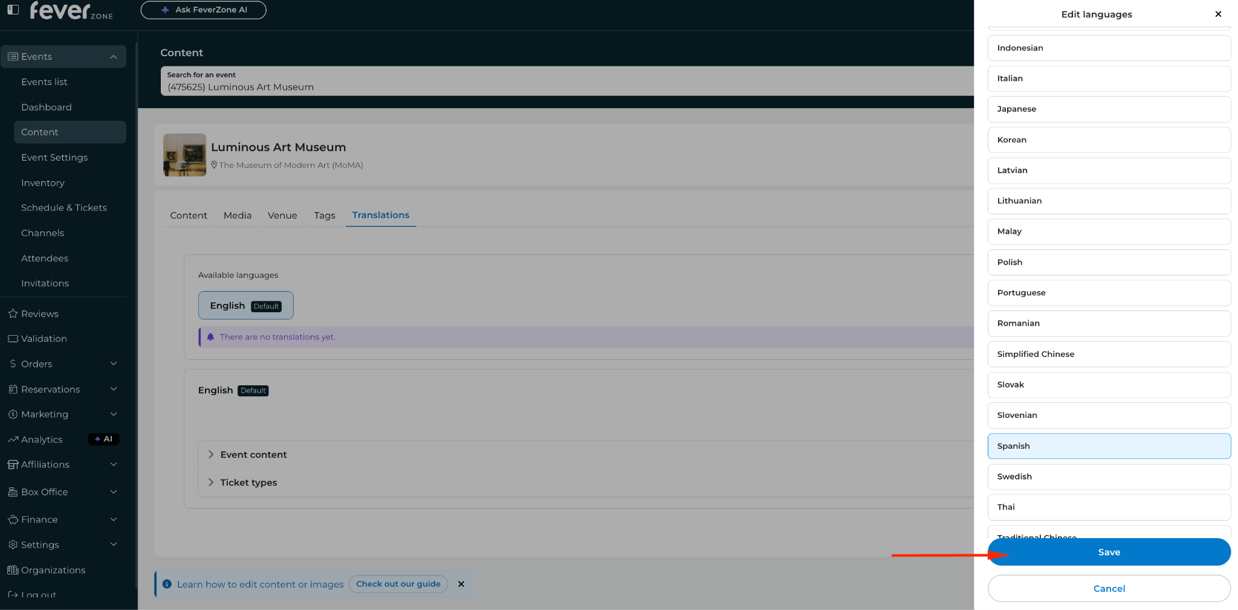Open Event Settings page
1238x610 pixels.
pyautogui.click(x=54, y=158)
